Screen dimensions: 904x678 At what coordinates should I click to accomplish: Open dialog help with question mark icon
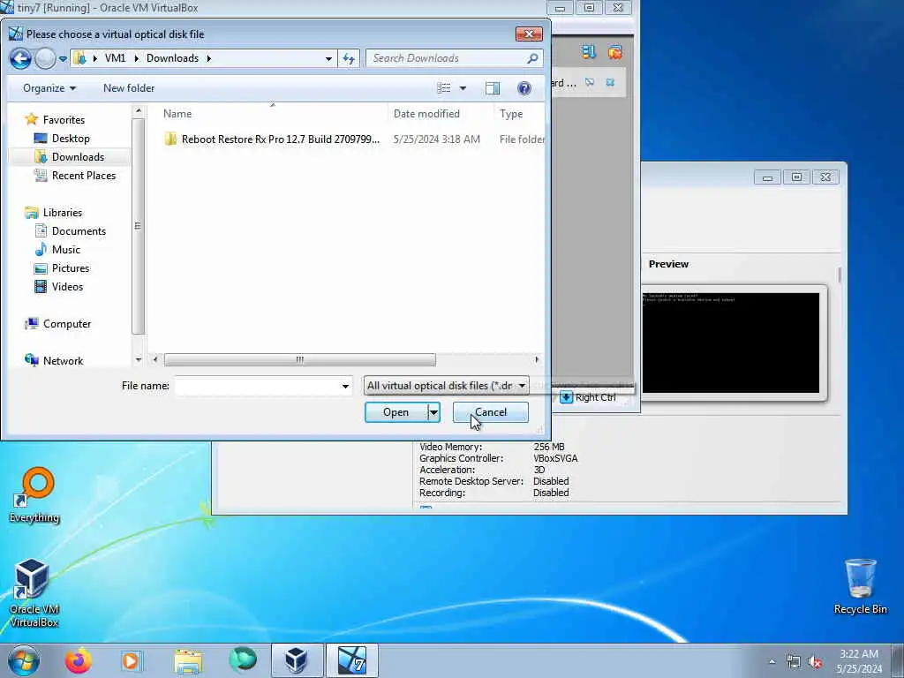pyautogui.click(x=524, y=88)
